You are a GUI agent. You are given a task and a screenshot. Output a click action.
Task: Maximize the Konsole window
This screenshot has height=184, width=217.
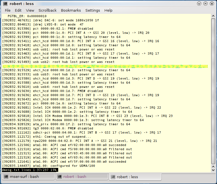click(205, 4)
